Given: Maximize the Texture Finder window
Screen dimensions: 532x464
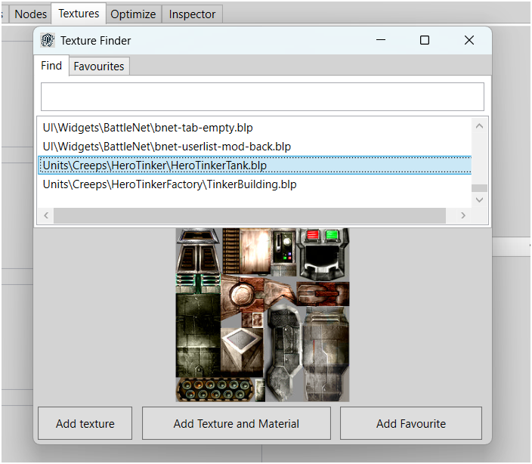Looking at the screenshot, I should pyautogui.click(x=425, y=40).
